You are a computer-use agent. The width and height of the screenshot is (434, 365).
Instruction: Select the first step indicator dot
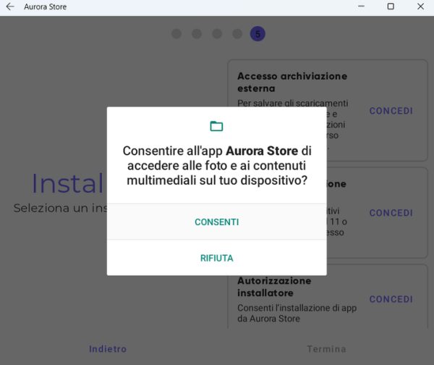coord(176,34)
